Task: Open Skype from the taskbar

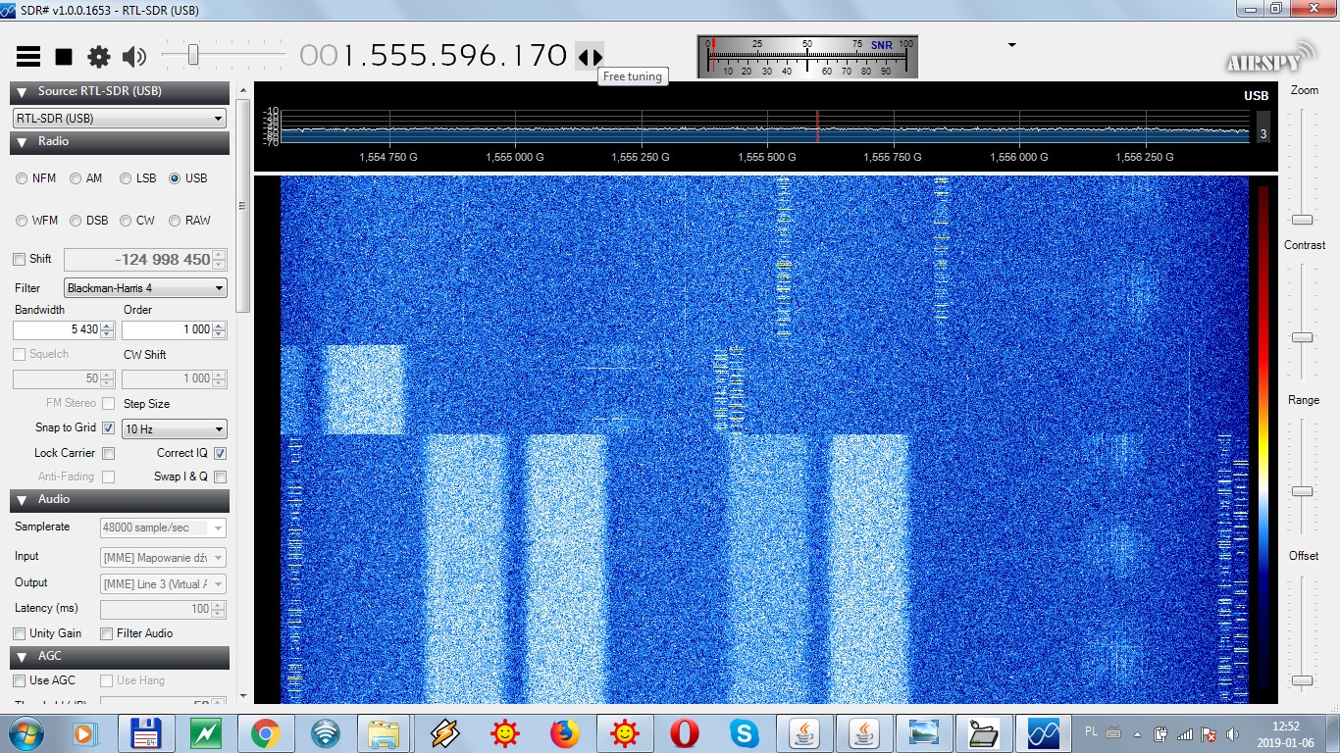Action: [744, 732]
